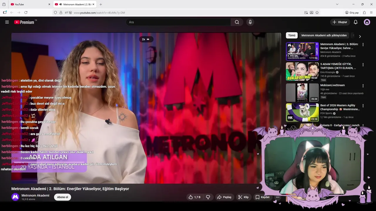This screenshot has width=376, height=211.
Task: Show more filter chips with right chevron
Action: coord(360,36)
